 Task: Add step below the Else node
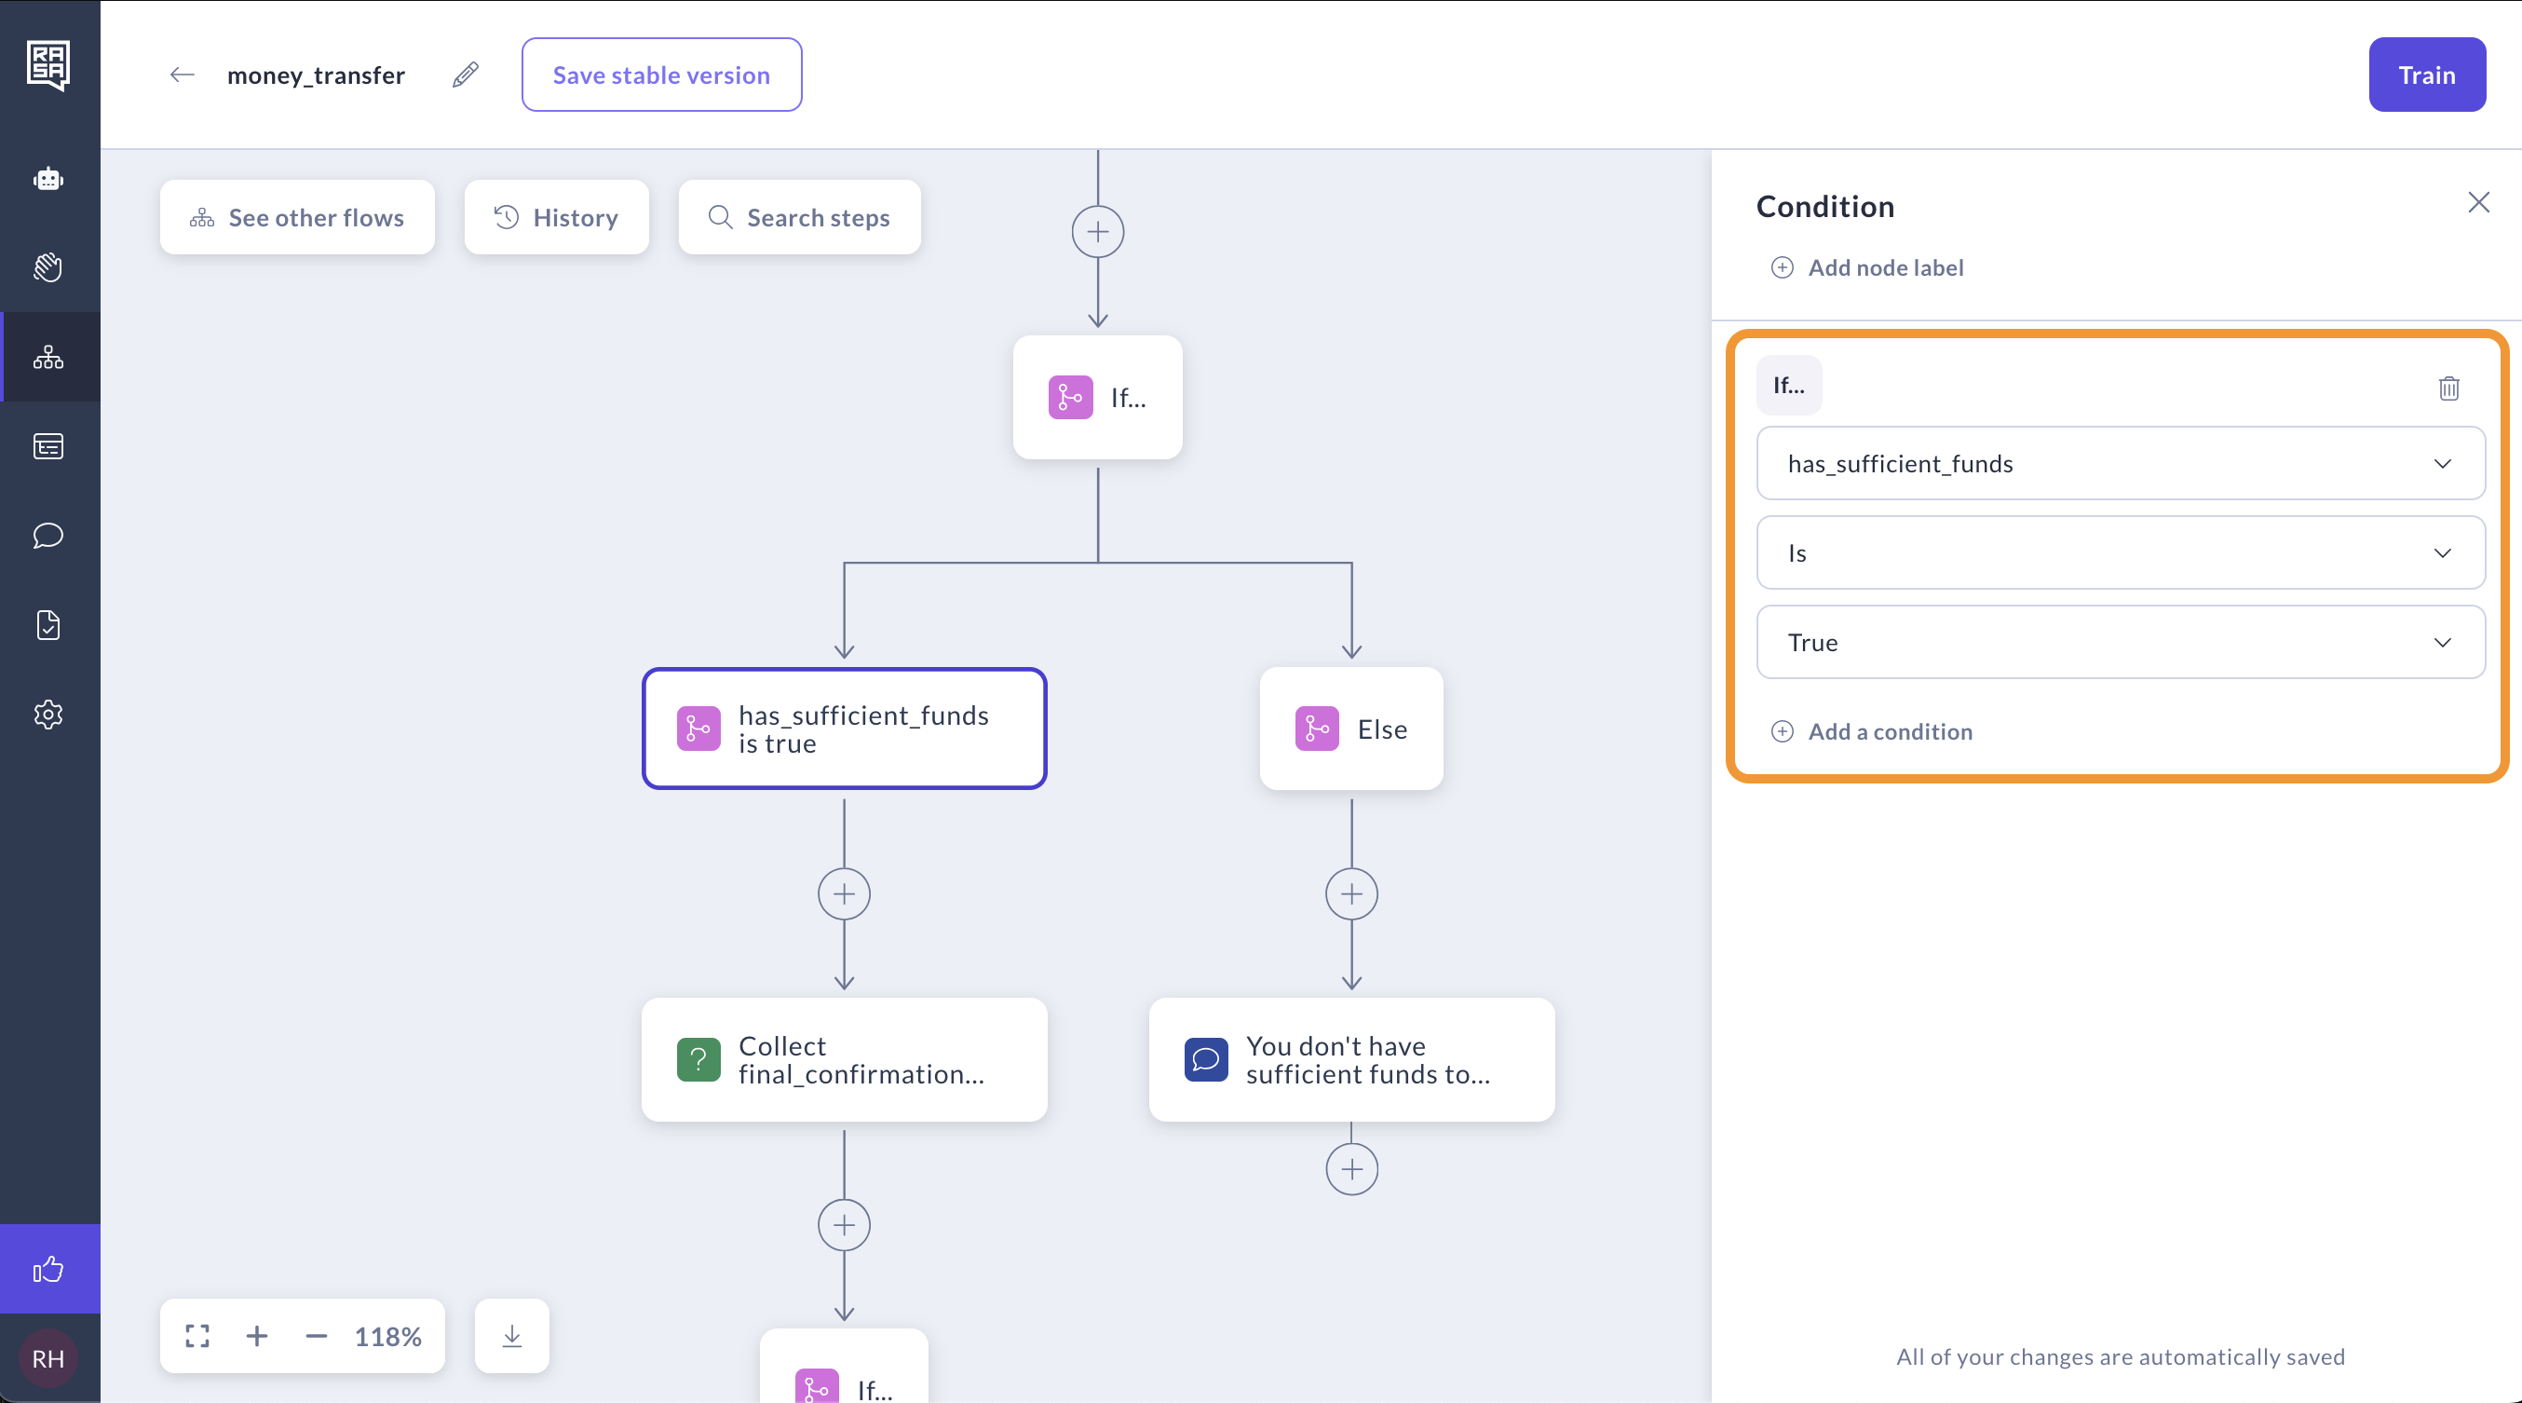pyautogui.click(x=1351, y=892)
